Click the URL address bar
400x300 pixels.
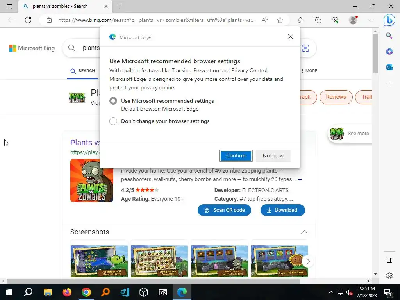157,20
